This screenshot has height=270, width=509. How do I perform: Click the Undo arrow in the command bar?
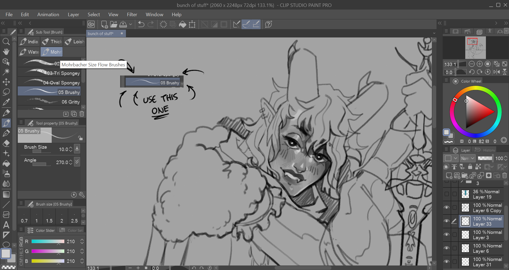[x=141, y=24]
